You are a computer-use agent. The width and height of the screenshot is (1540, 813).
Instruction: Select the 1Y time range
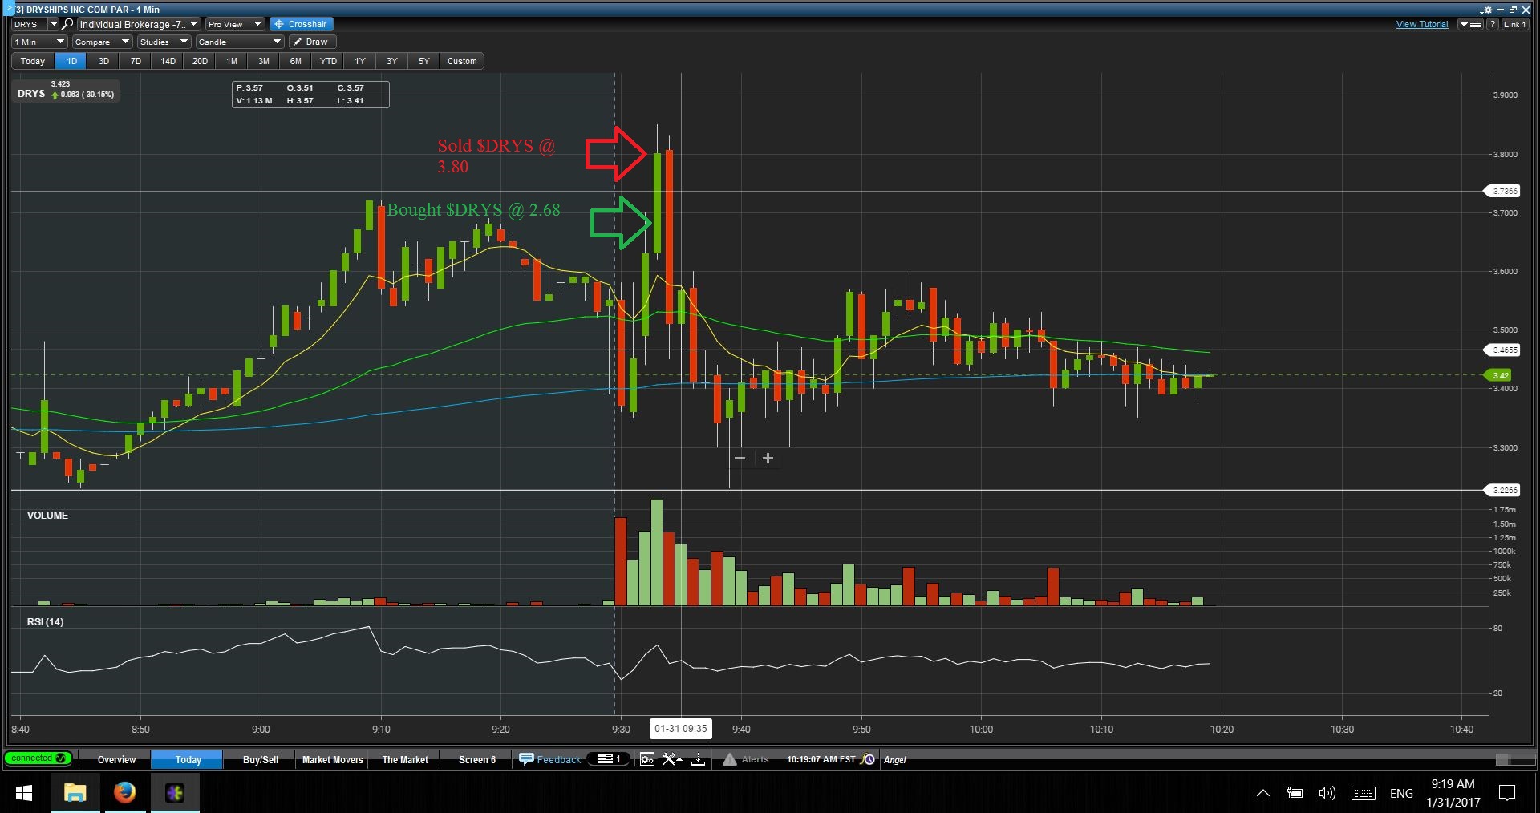pyautogui.click(x=360, y=61)
